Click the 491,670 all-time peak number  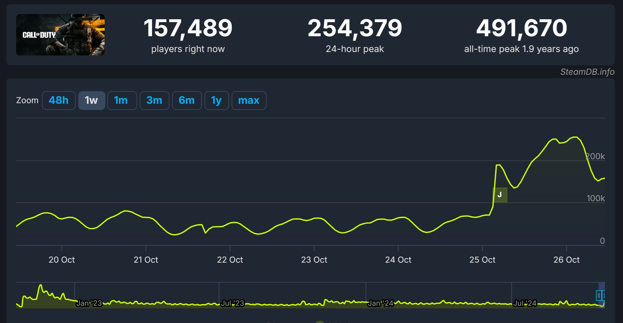point(521,28)
